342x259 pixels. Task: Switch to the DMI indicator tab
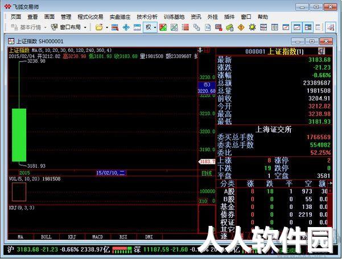click(x=149, y=237)
